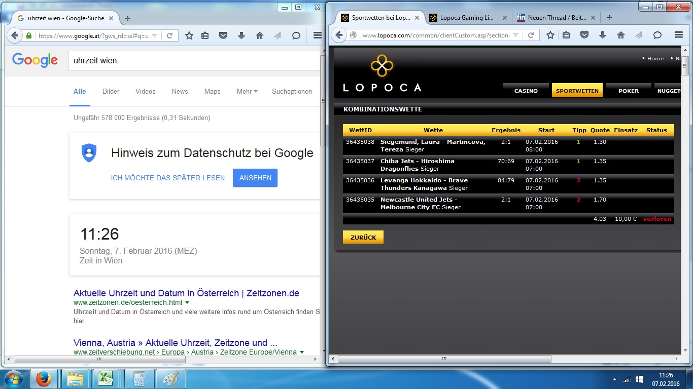Click Back arrow in Lopoca Firefox window

[339, 35]
